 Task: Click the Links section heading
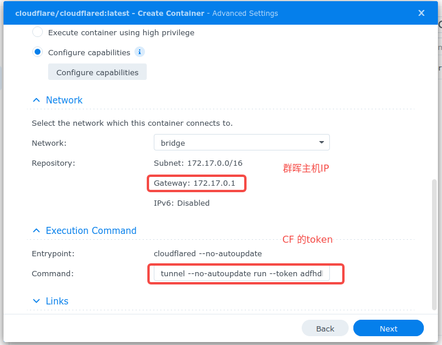click(x=57, y=302)
